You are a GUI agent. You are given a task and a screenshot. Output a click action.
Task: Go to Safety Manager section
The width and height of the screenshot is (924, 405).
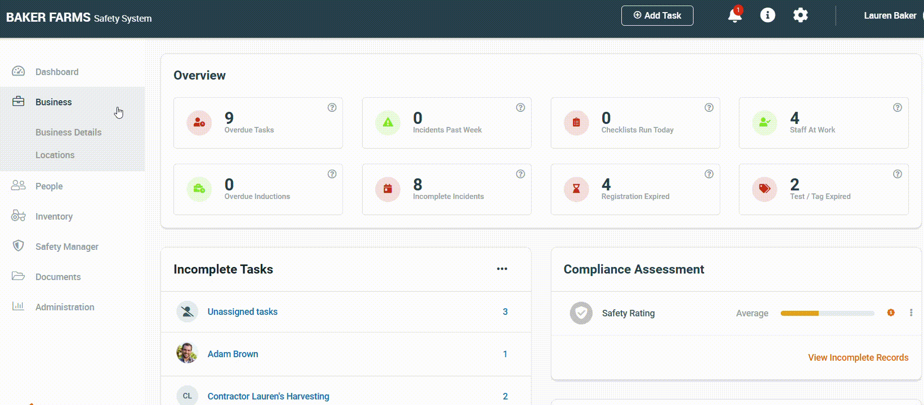point(67,247)
